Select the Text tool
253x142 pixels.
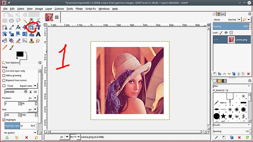click(x=38, y=34)
